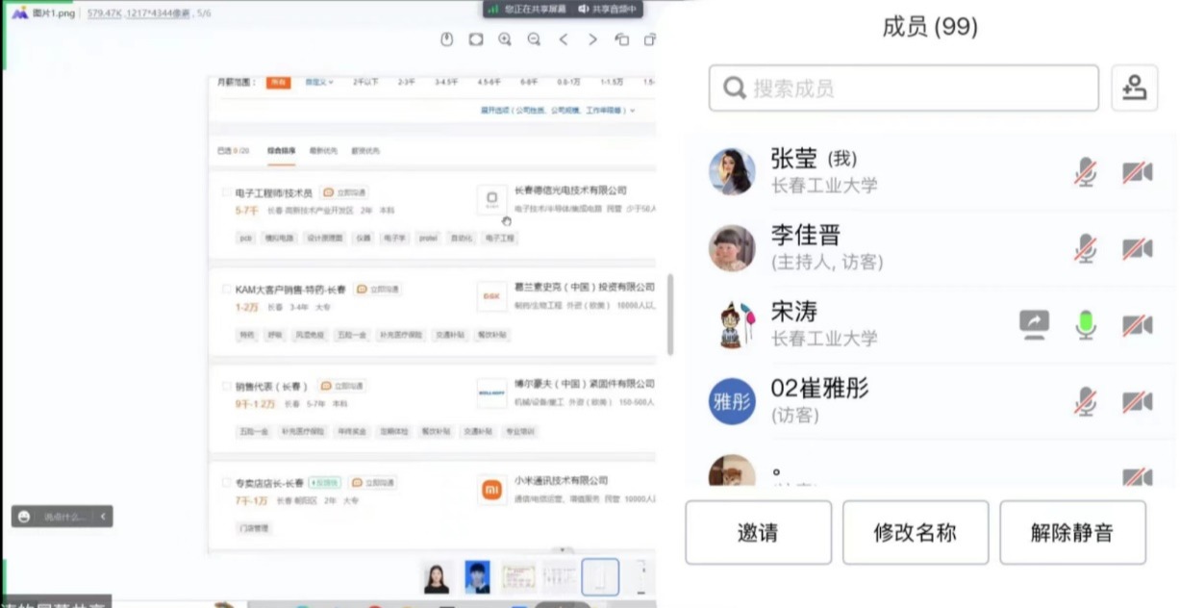The image size is (1180, 608).
Task: Open the 自定义 salary dropdown
Action: click(x=318, y=83)
